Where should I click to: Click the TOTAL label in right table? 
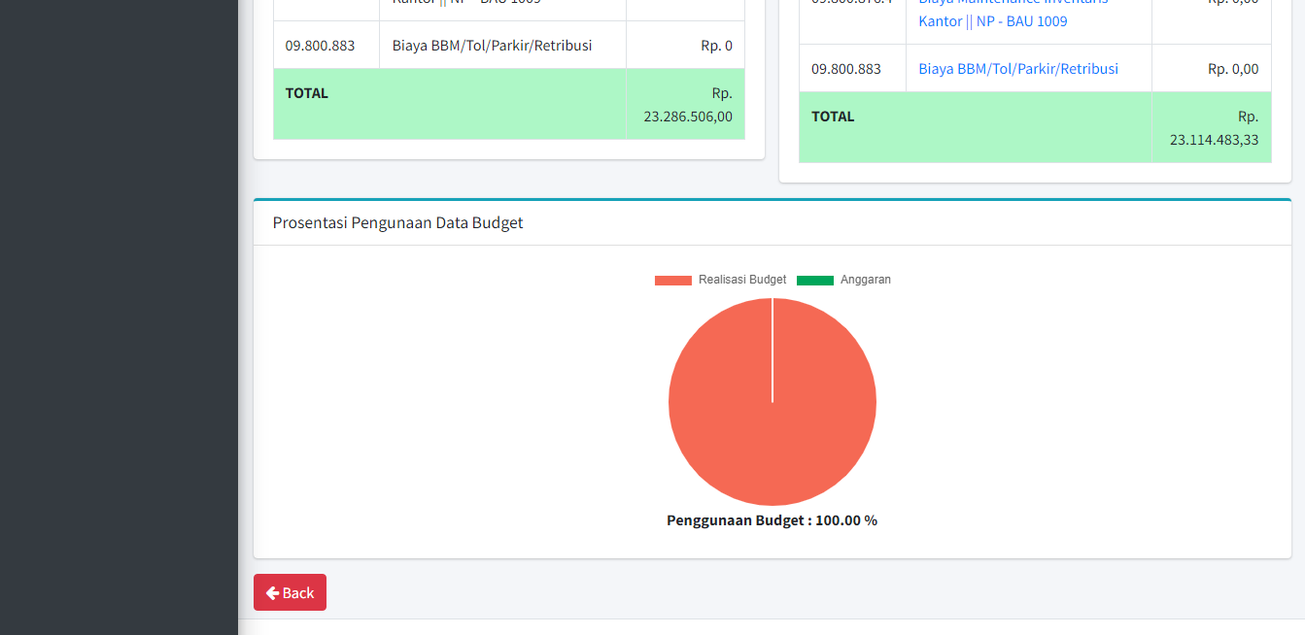833,117
